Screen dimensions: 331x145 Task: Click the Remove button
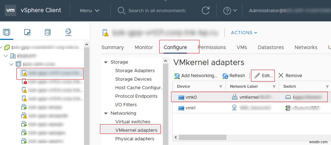point(290,76)
